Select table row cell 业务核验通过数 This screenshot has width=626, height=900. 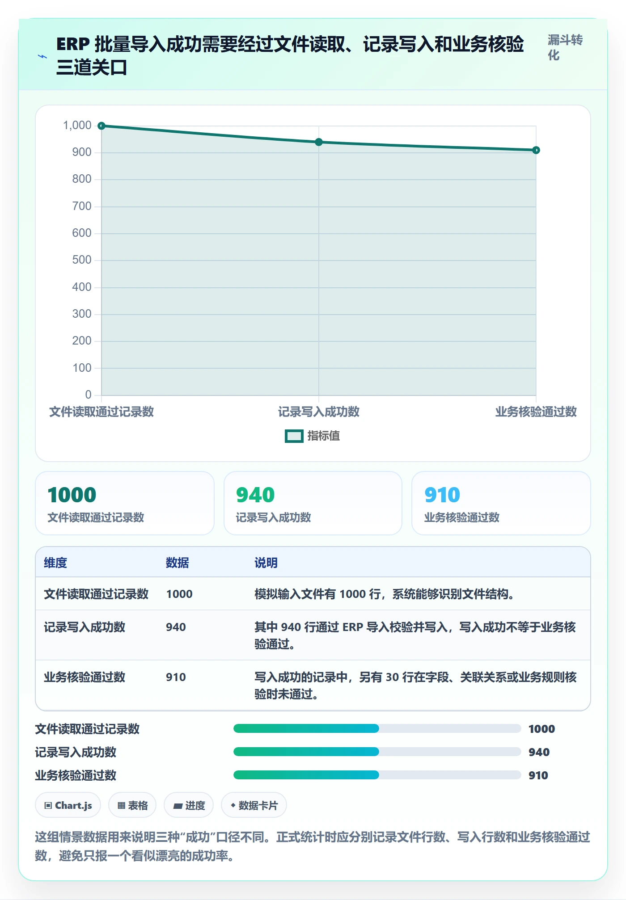coord(85,677)
